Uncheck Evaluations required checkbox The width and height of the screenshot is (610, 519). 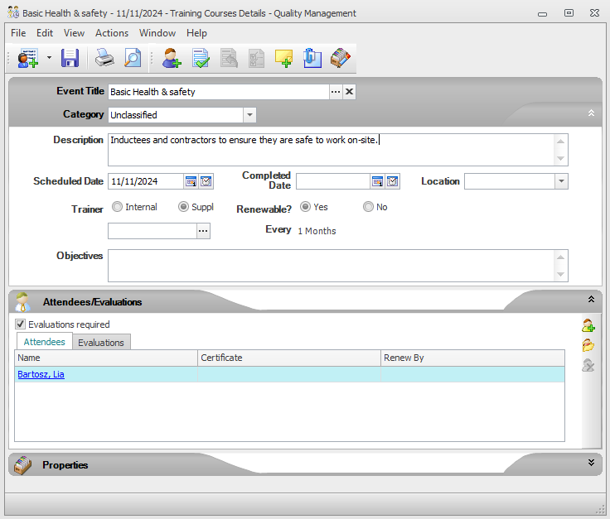[x=21, y=324]
